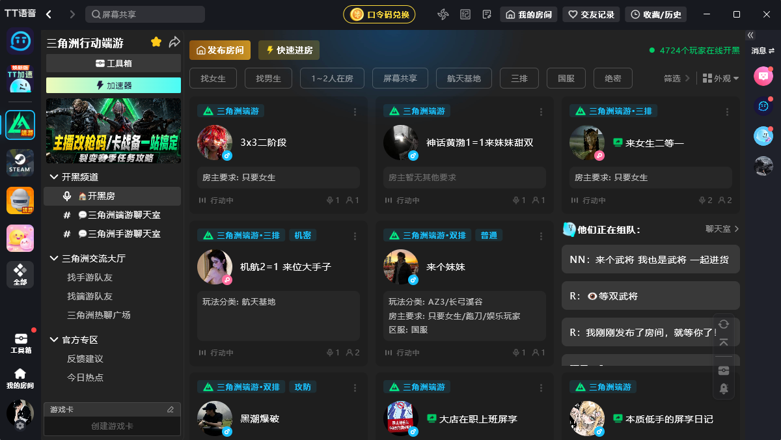The image size is (781, 440).
Task: Open the more menu on 来女生二等一 card
Action: (728, 112)
